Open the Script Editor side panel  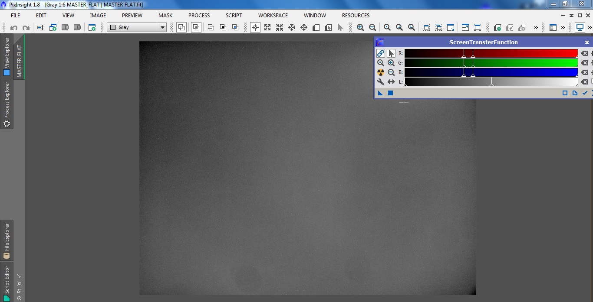coord(7,282)
